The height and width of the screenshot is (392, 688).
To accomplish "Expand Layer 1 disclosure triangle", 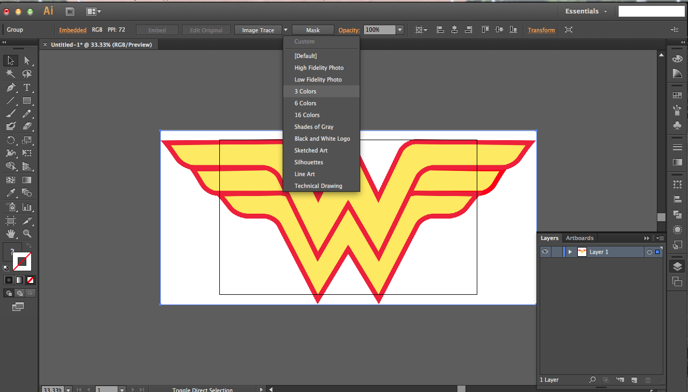I will coord(570,252).
